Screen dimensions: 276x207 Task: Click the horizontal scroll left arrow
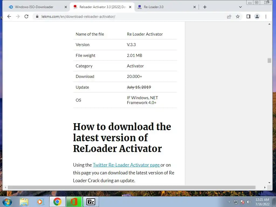click(x=5, y=188)
